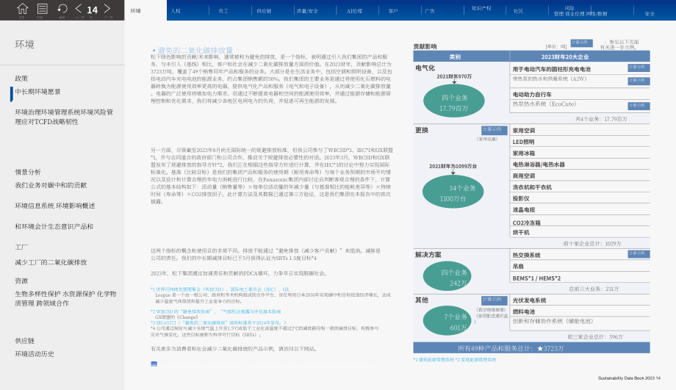The image size is (676, 390).
Task: Click the LED照明 table row
Action: pyautogui.click(x=580, y=142)
